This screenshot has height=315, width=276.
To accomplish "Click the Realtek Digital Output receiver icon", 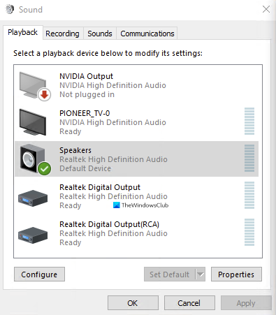I will pyautogui.click(x=33, y=198).
